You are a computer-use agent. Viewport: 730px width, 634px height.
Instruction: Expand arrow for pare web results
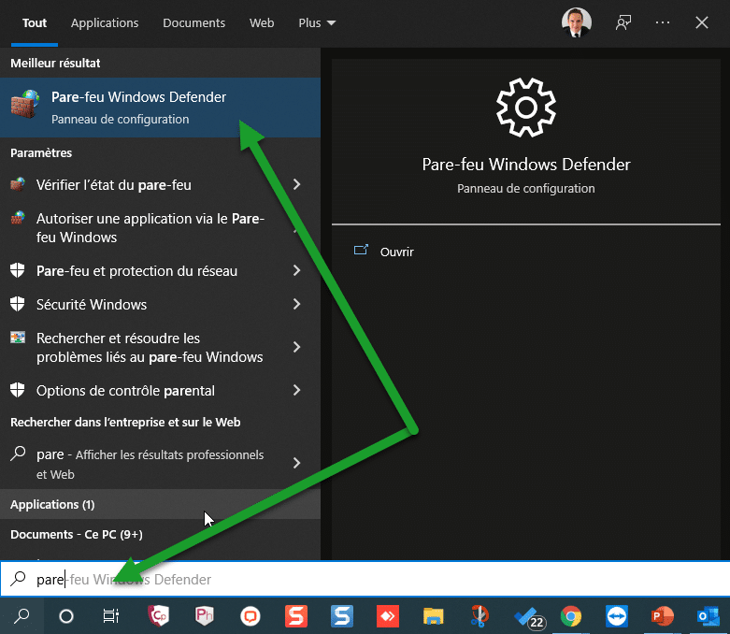point(297,463)
